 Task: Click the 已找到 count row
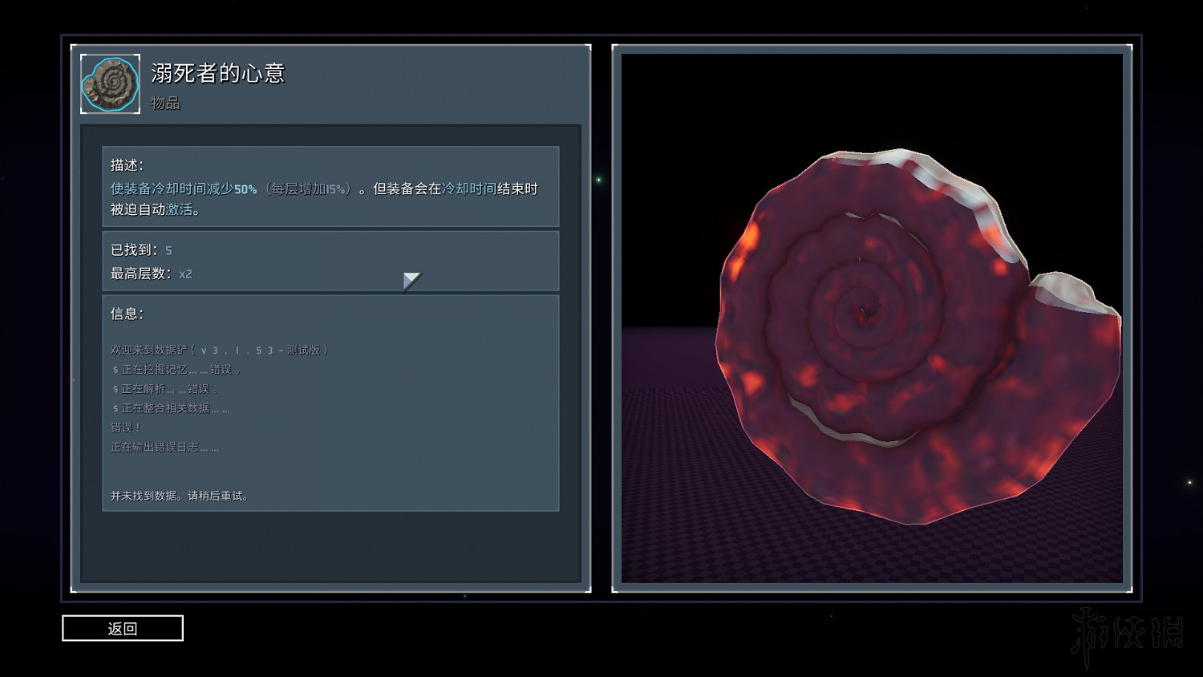point(141,250)
